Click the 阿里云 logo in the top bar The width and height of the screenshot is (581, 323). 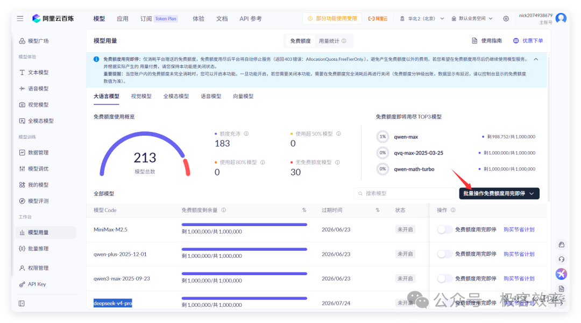pos(378,18)
